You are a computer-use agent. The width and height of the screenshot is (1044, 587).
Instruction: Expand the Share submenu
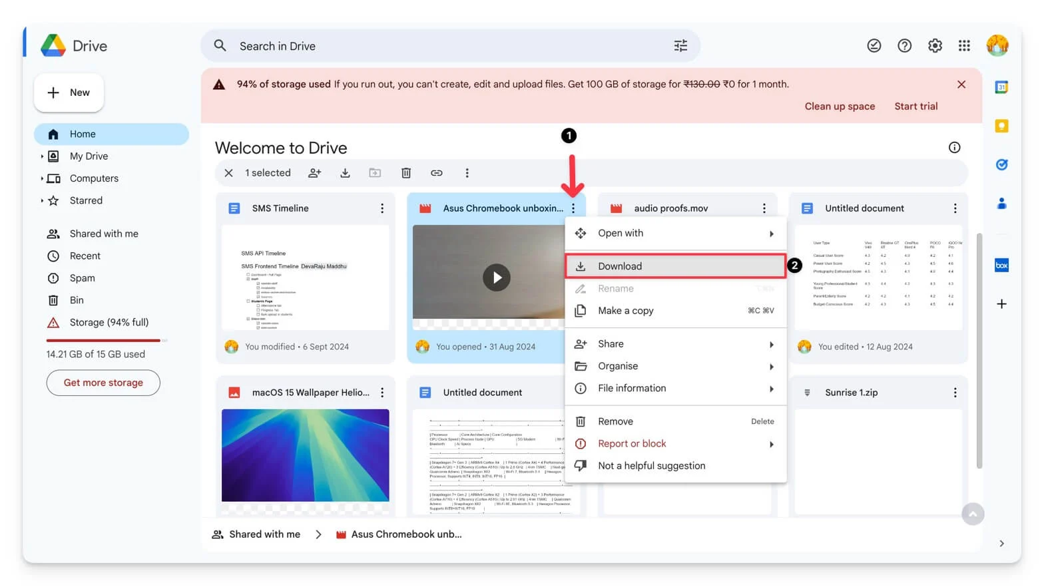point(771,344)
